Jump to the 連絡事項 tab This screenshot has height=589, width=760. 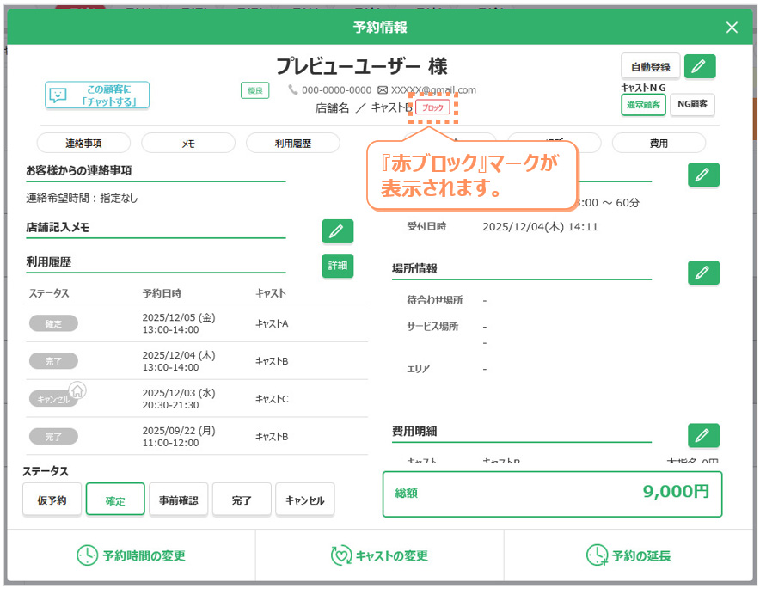click(x=83, y=144)
